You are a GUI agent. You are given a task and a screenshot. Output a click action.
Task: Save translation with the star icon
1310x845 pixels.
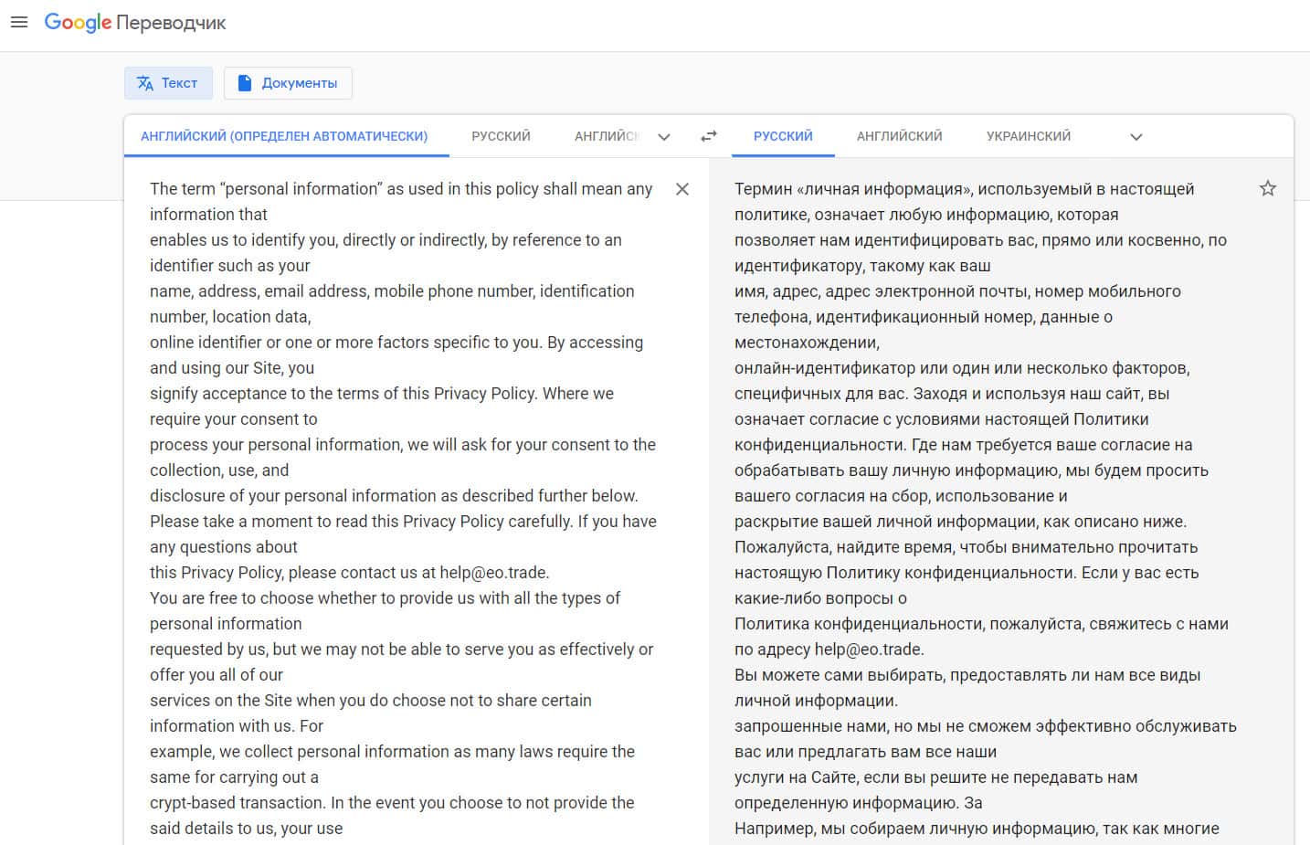click(x=1267, y=189)
